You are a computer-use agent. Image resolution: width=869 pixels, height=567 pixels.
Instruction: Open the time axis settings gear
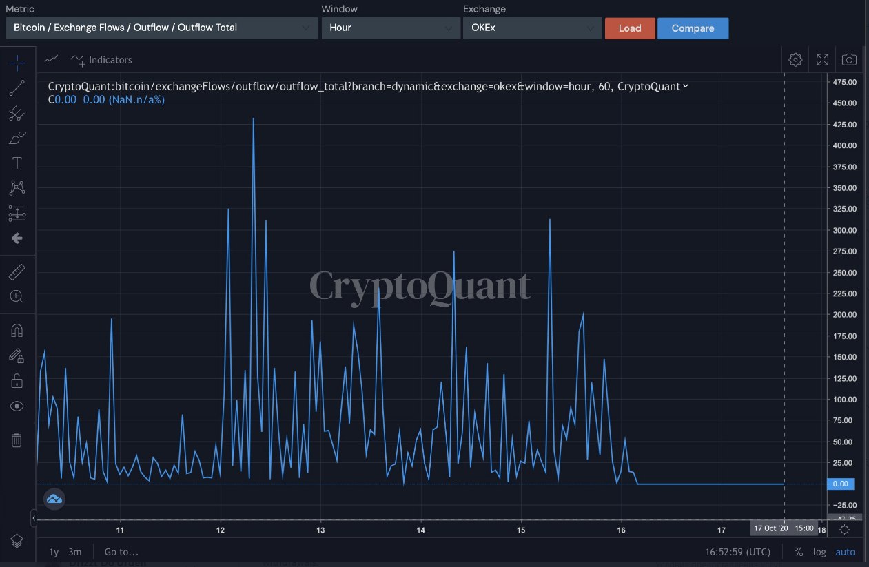coord(845,529)
